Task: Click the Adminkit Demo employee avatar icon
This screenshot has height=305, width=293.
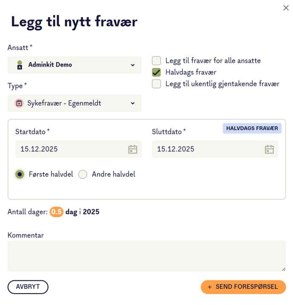Action: click(x=19, y=65)
